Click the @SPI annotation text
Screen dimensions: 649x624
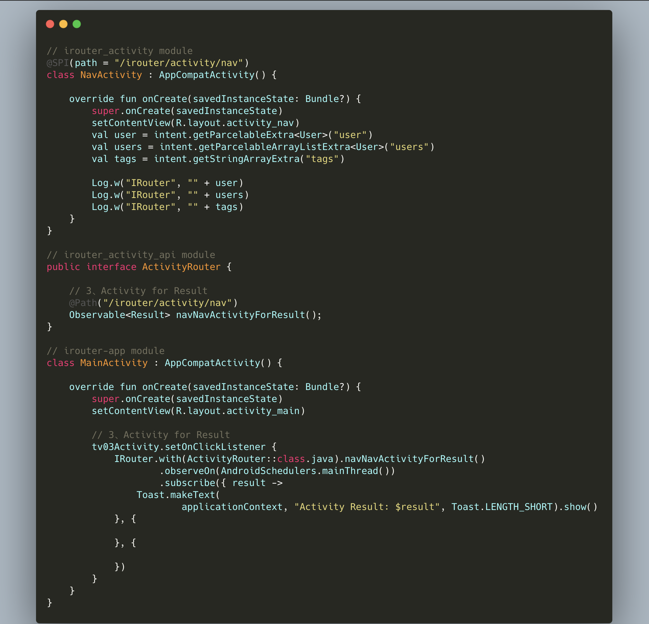pyautogui.click(x=58, y=63)
